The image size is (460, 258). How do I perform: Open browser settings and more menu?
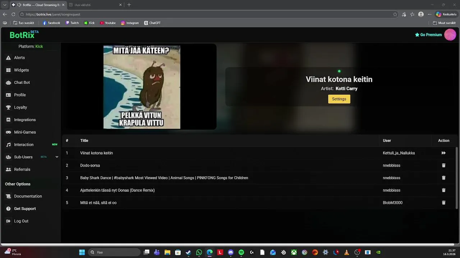(x=429, y=14)
